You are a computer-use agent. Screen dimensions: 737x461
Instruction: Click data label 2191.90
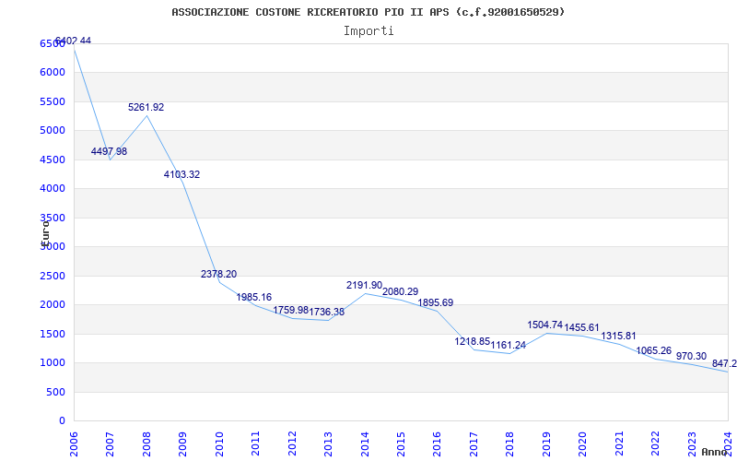(x=364, y=285)
